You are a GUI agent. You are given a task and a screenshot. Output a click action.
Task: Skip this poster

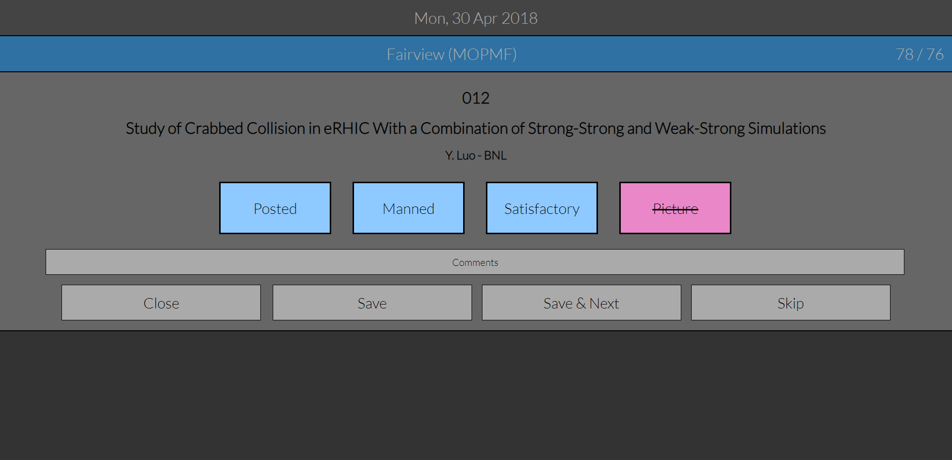pyautogui.click(x=790, y=303)
